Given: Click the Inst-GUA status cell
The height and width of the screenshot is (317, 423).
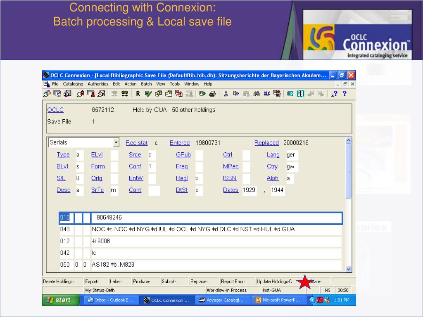Looking at the screenshot, I should pos(283,290).
